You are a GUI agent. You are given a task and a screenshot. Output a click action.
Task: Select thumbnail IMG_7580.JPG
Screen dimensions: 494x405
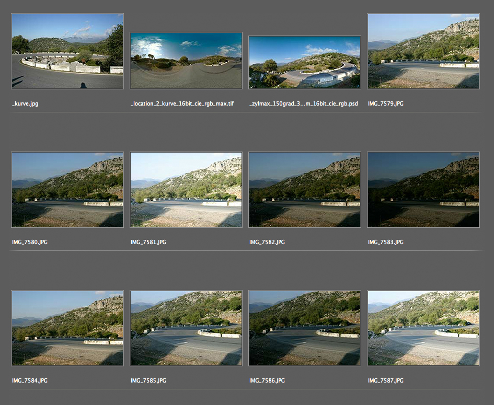point(67,190)
